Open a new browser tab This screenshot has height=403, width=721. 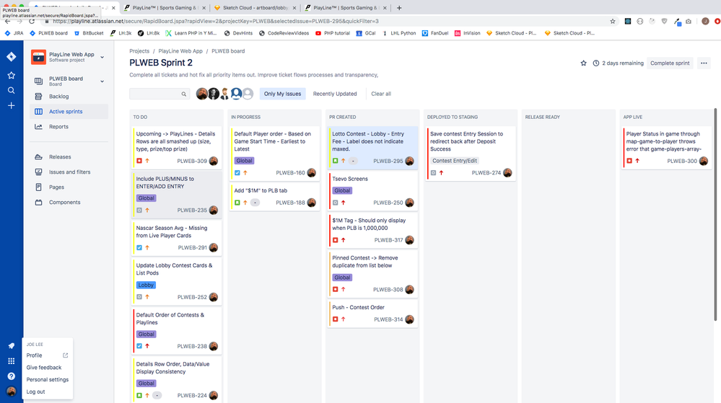(x=399, y=8)
